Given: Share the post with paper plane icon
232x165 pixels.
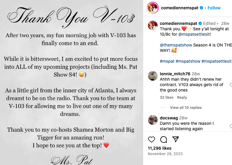Looking at the screenshot, I should tap(176, 139).
